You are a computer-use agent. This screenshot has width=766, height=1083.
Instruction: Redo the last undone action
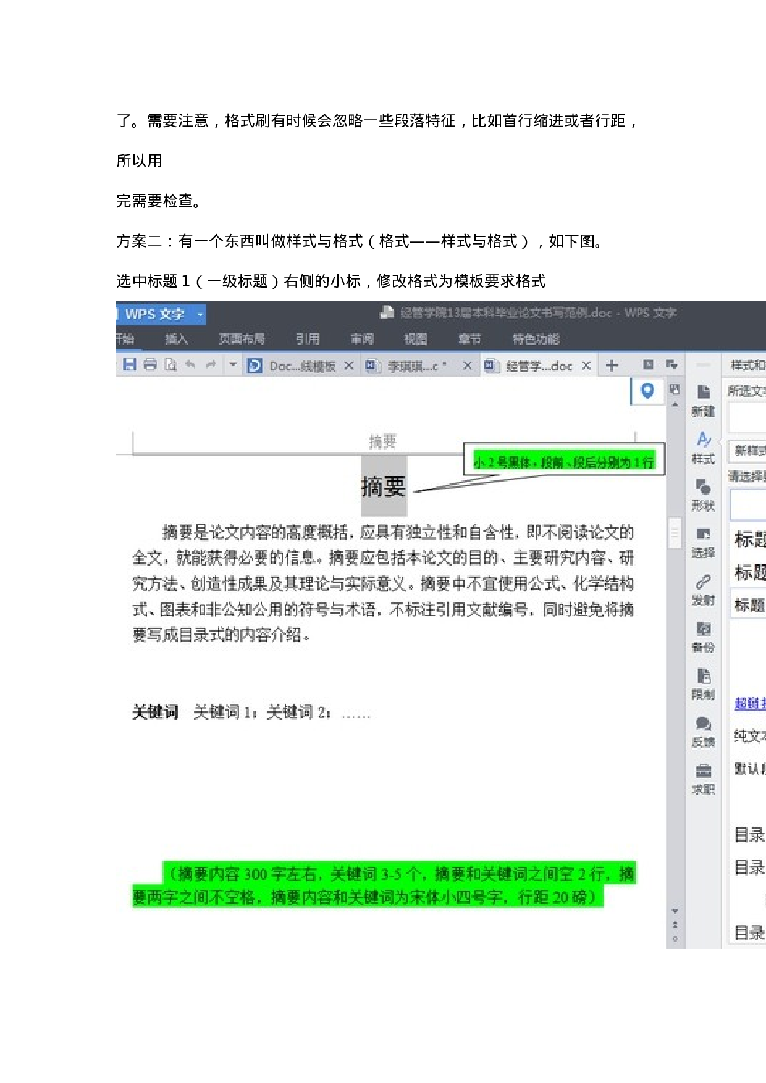coord(211,364)
